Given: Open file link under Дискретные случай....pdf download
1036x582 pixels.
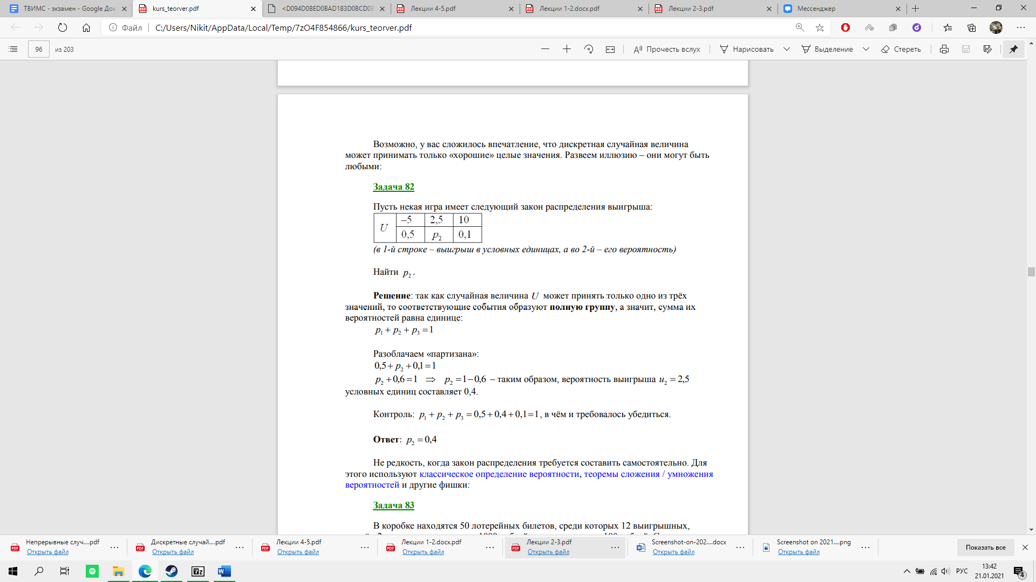Looking at the screenshot, I should pos(173,552).
